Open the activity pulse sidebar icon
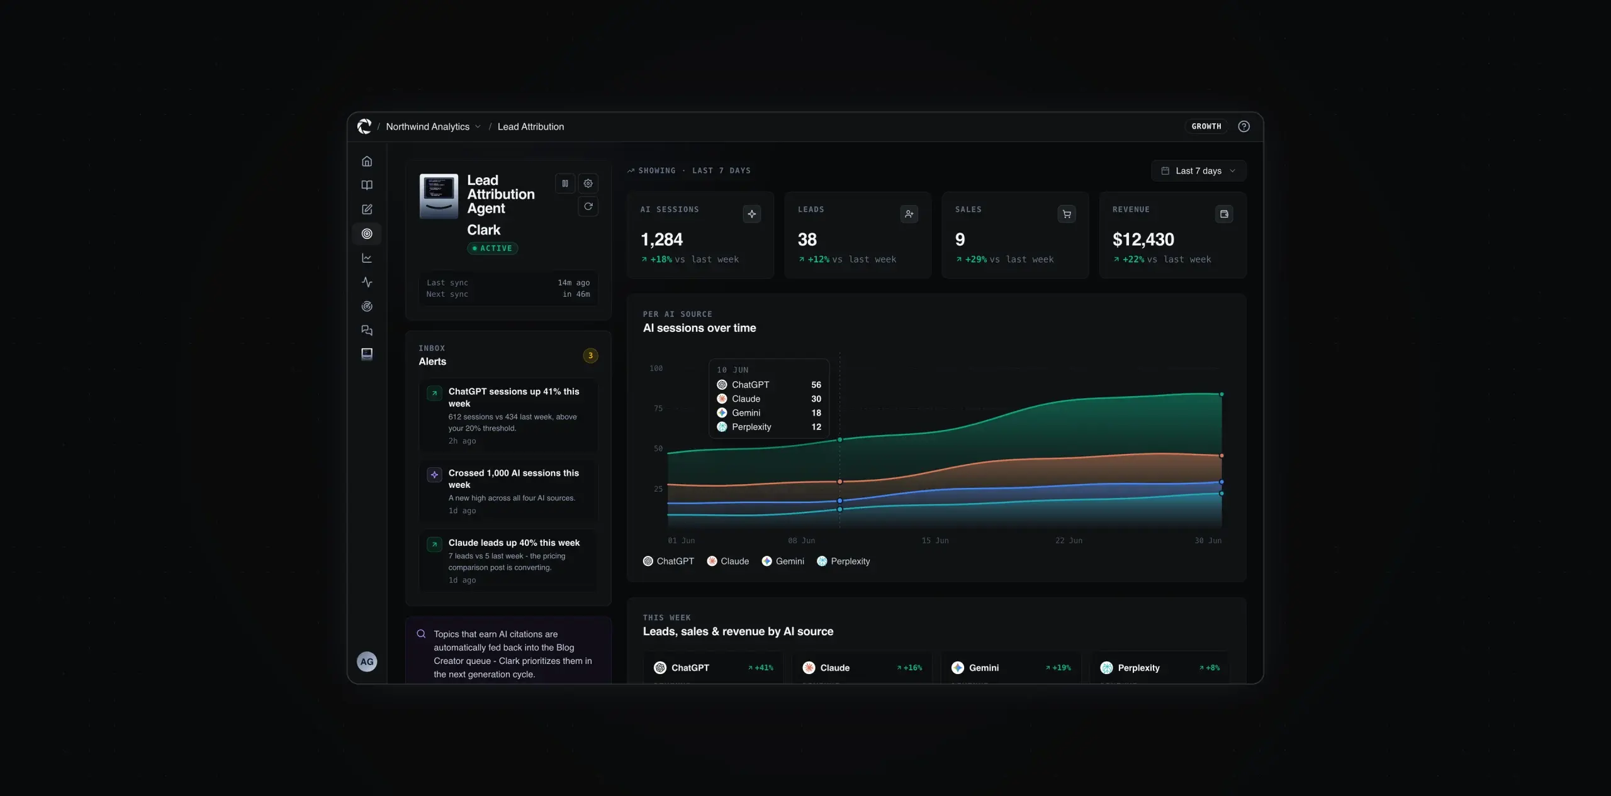This screenshot has width=1611, height=796. [367, 282]
